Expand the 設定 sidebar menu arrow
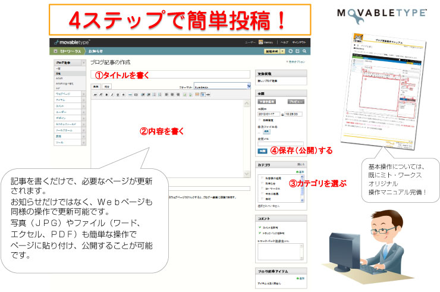Viewport: 440px width, 292px height. (84, 136)
